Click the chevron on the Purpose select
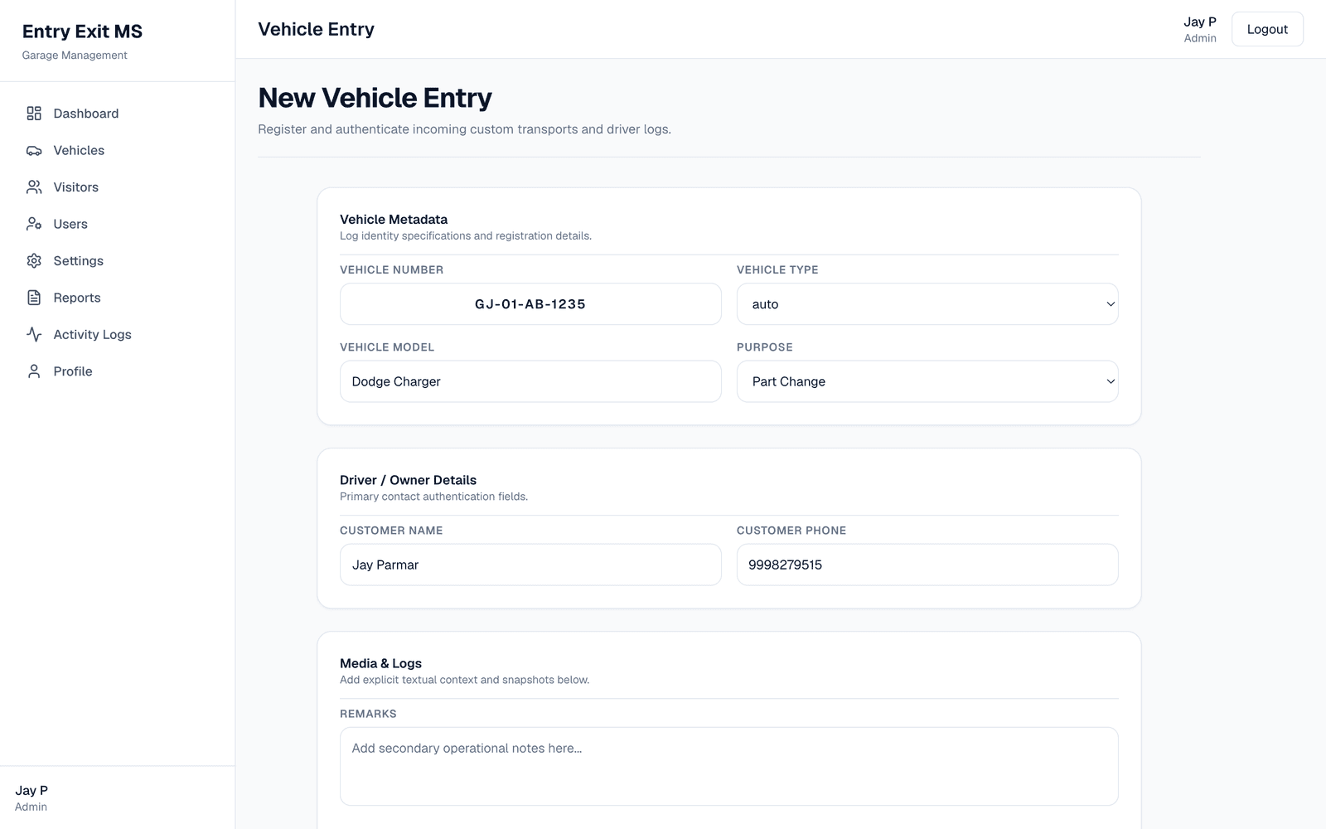This screenshot has width=1326, height=829. [x=1111, y=381]
